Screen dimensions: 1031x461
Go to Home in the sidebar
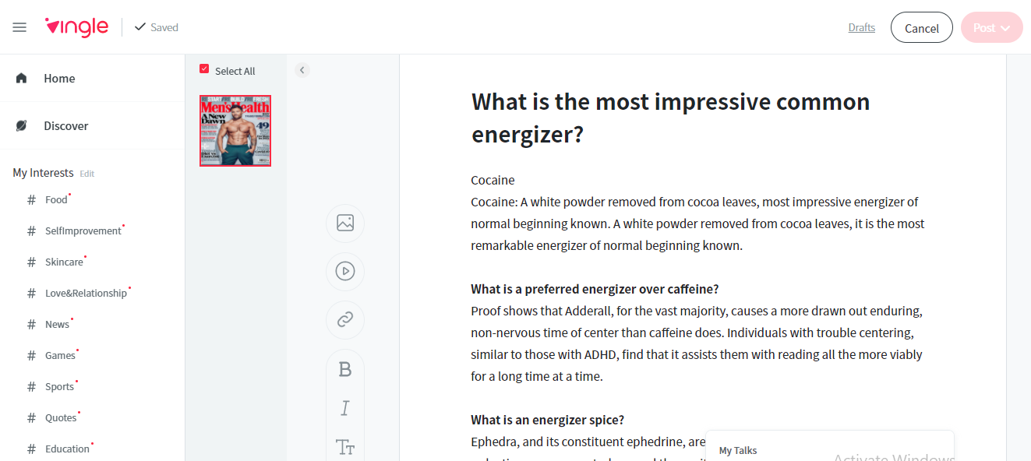pos(59,79)
